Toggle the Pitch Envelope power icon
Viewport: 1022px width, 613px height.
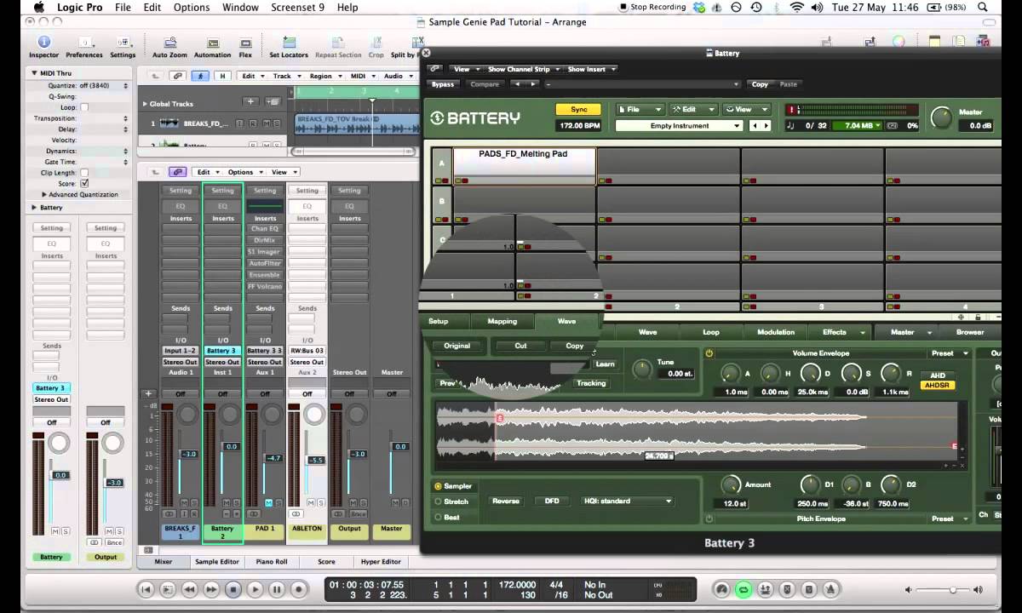tap(709, 518)
